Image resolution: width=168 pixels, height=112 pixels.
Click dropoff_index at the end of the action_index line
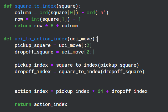pos(129,91)
